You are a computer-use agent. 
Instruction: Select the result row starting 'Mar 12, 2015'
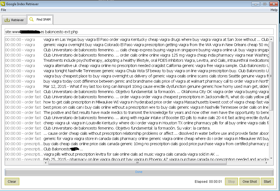point(156,86)
